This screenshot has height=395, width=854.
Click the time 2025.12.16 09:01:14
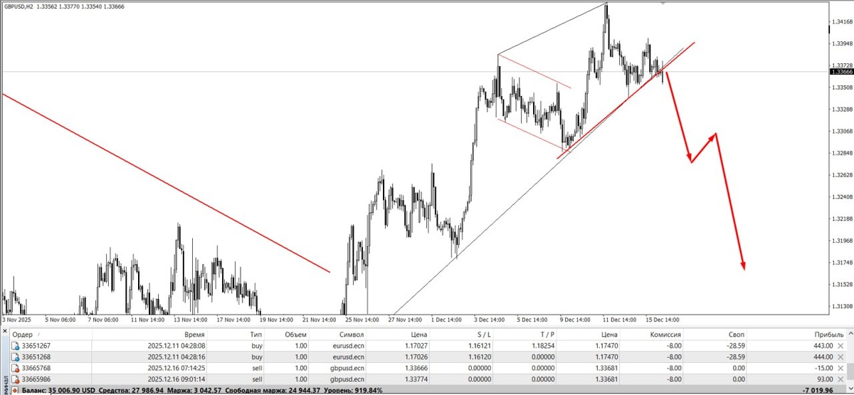pos(176,379)
